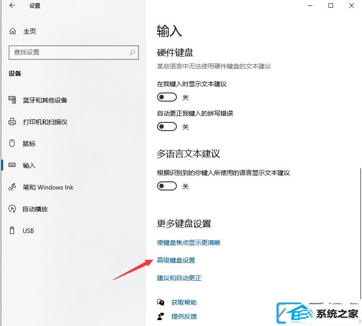
Task: Click the 自动播放 autoplay icon
Action: 12,209
